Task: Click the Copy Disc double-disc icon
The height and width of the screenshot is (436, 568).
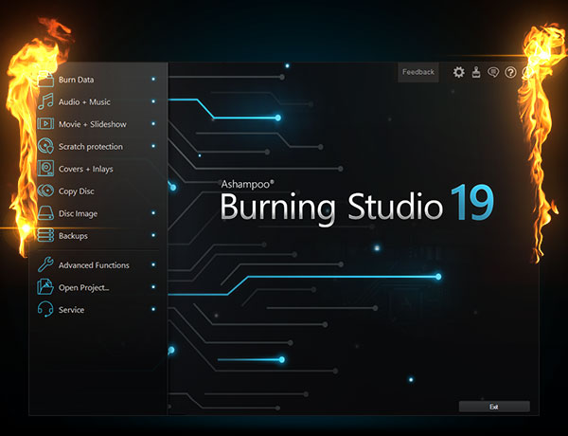Action: tap(45, 191)
